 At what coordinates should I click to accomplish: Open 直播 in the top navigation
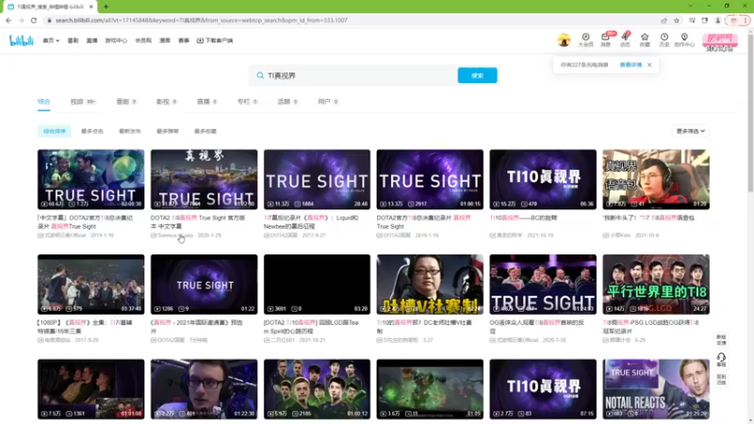click(x=91, y=41)
